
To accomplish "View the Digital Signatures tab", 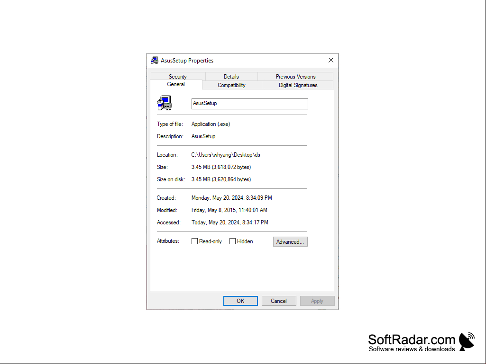I will pyautogui.click(x=298, y=85).
